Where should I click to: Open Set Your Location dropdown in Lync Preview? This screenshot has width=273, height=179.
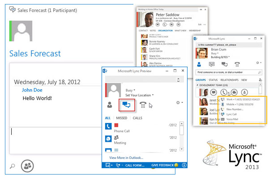click(x=140, y=95)
